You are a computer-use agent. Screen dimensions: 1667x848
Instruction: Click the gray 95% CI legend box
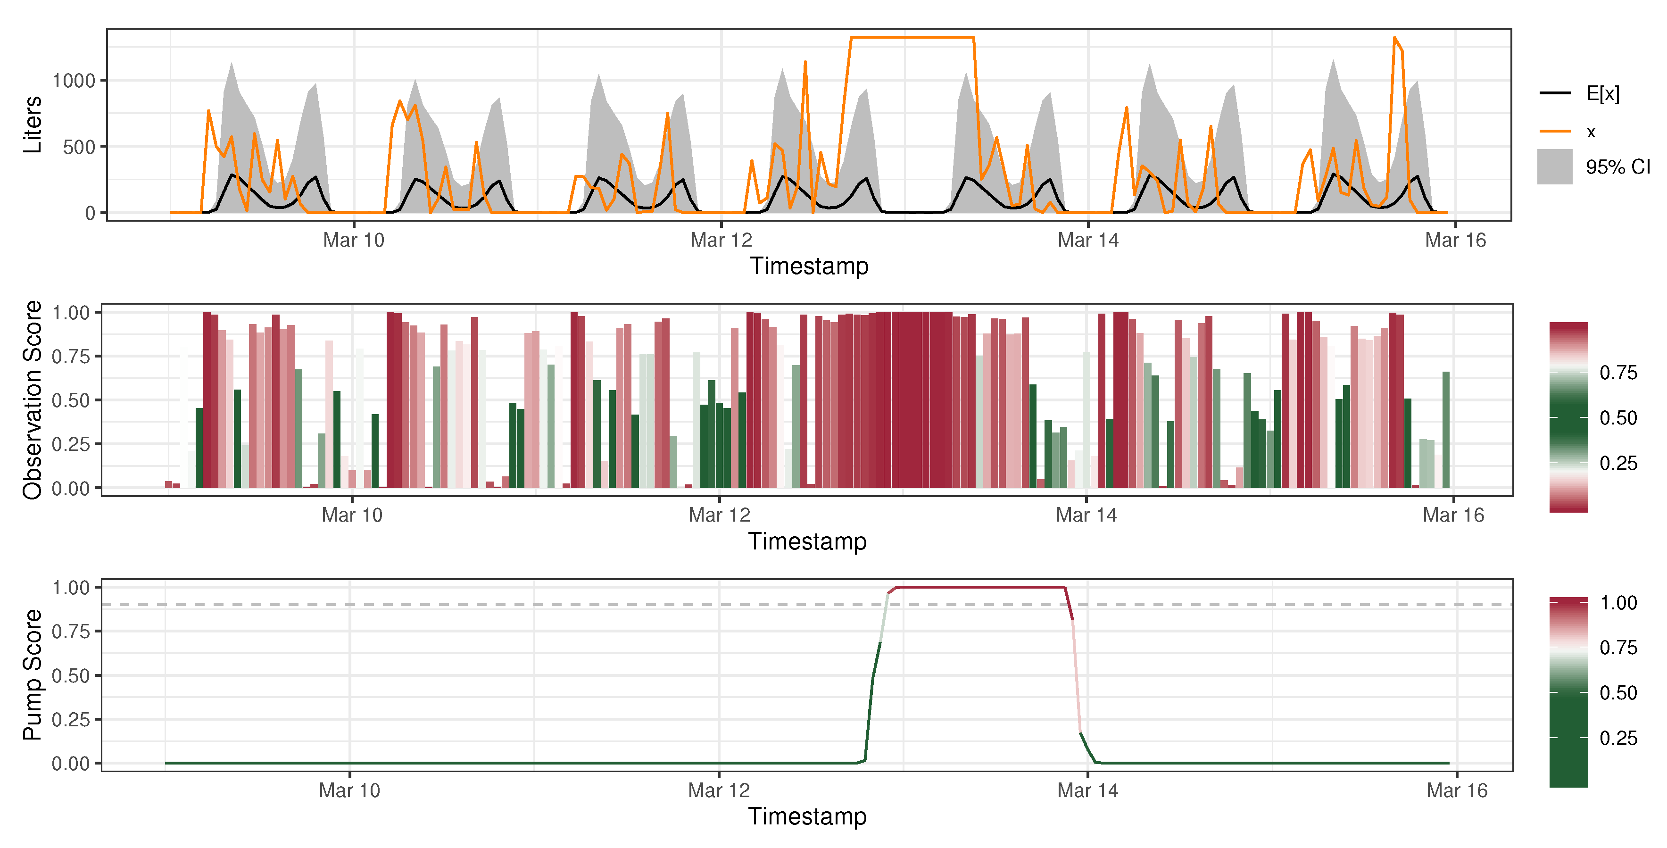pyautogui.click(x=1554, y=167)
